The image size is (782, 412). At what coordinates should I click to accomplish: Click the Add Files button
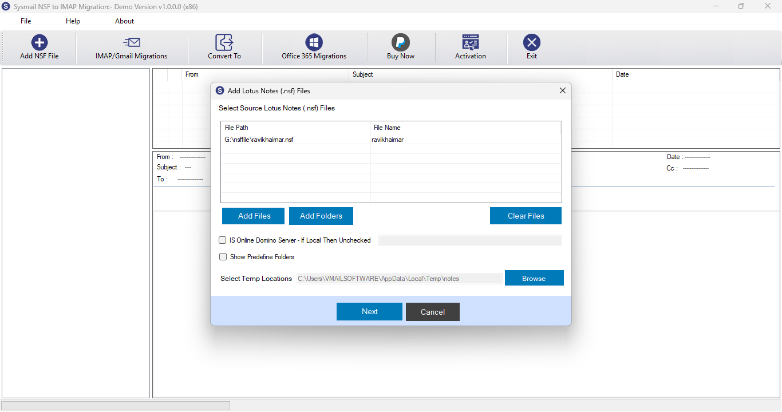pyautogui.click(x=254, y=216)
